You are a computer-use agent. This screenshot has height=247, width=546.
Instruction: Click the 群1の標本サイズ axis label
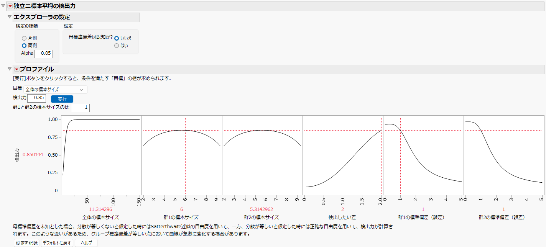(x=181, y=217)
